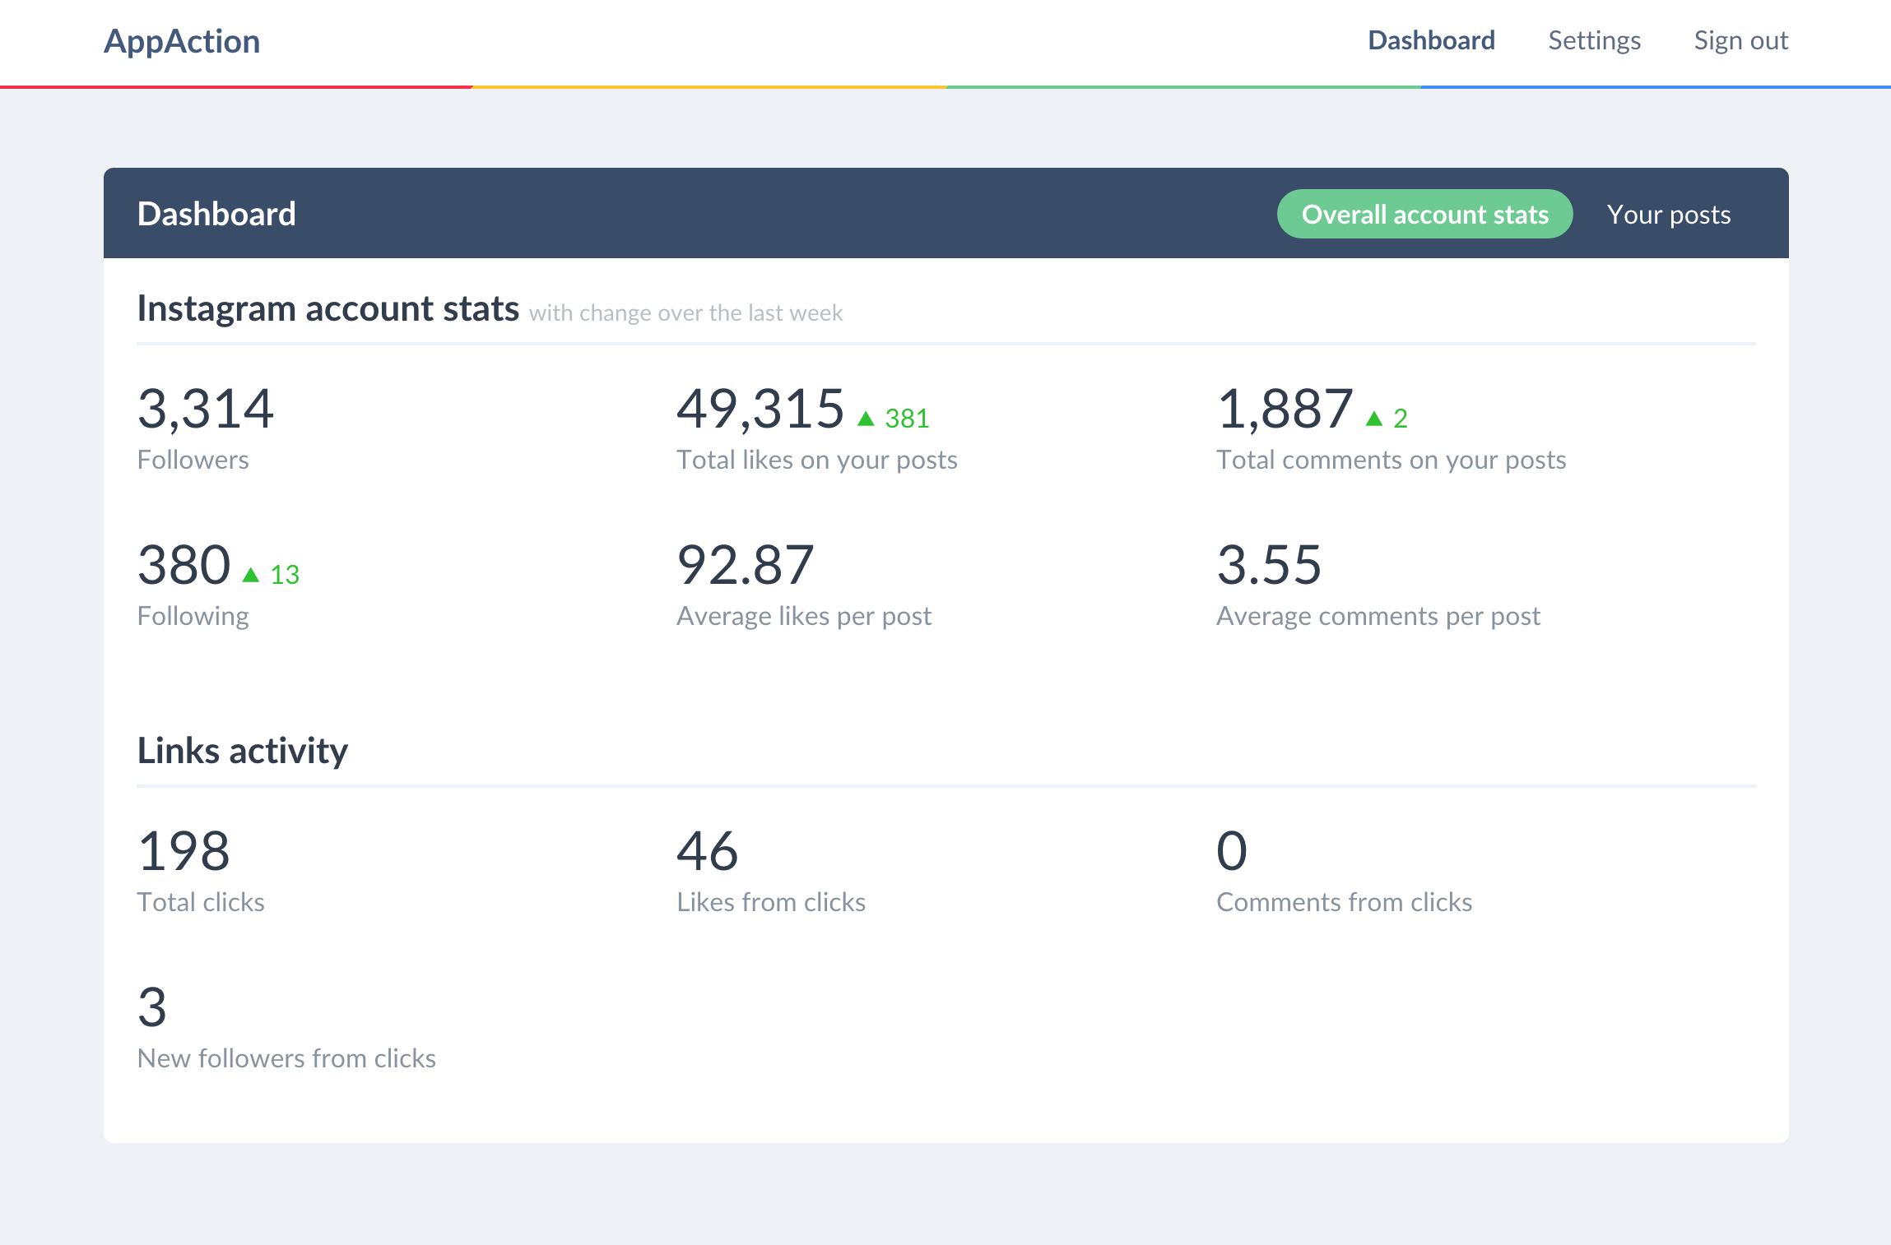Click the 198 Total clicks number

184,851
